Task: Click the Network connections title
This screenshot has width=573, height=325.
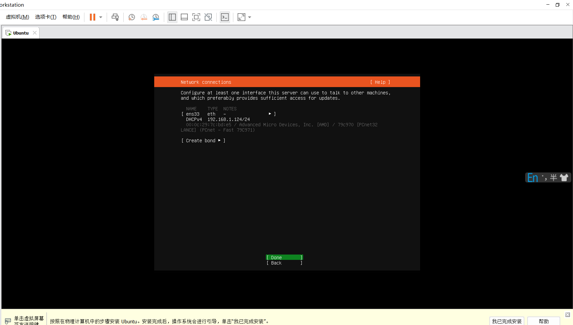Action: coord(206,82)
